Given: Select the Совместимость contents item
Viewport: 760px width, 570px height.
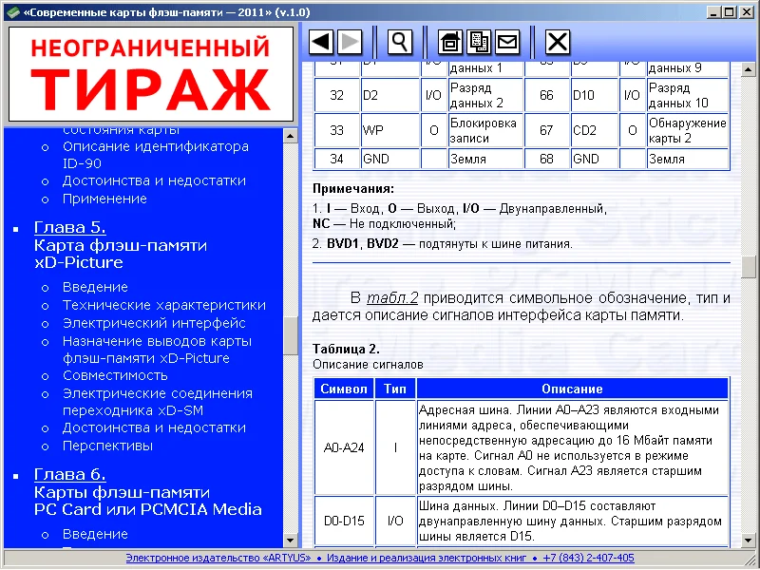Looking at the screenshot, I should pos(115,375).
